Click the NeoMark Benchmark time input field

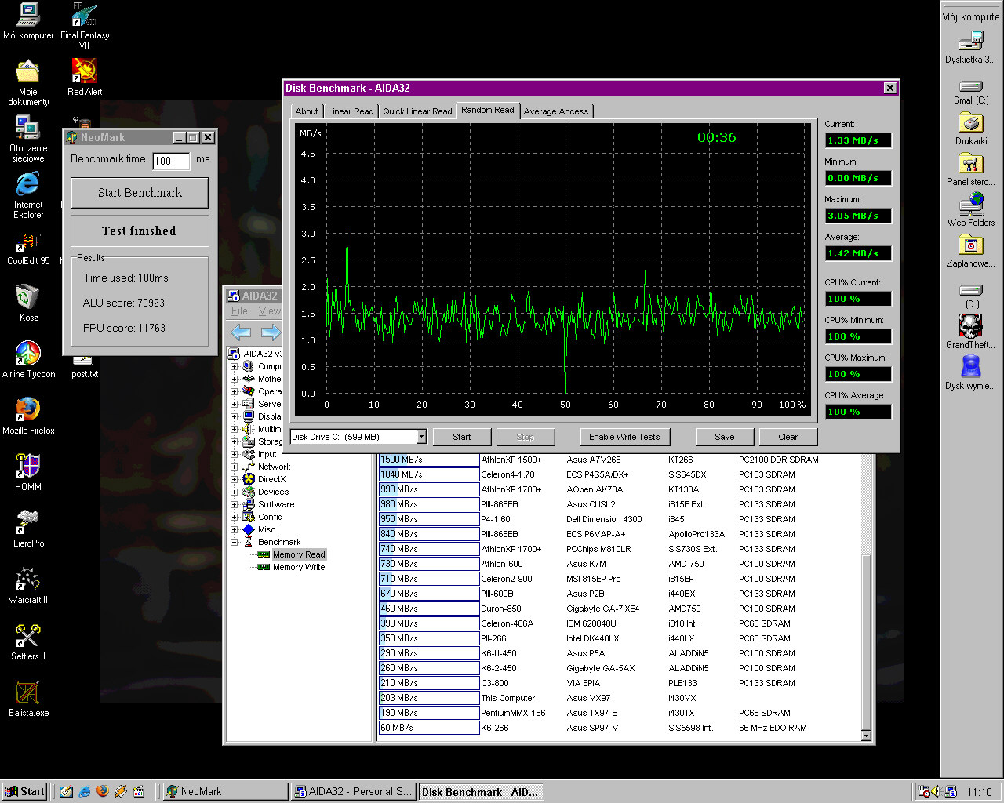[x=171, y=161]
